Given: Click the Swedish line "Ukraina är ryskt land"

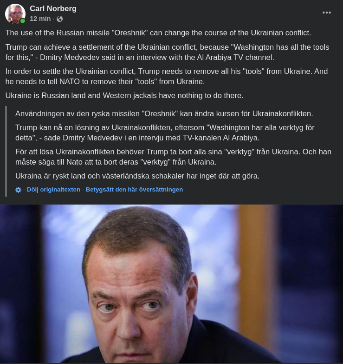Looking at the screenshot, I should (137, 176).
